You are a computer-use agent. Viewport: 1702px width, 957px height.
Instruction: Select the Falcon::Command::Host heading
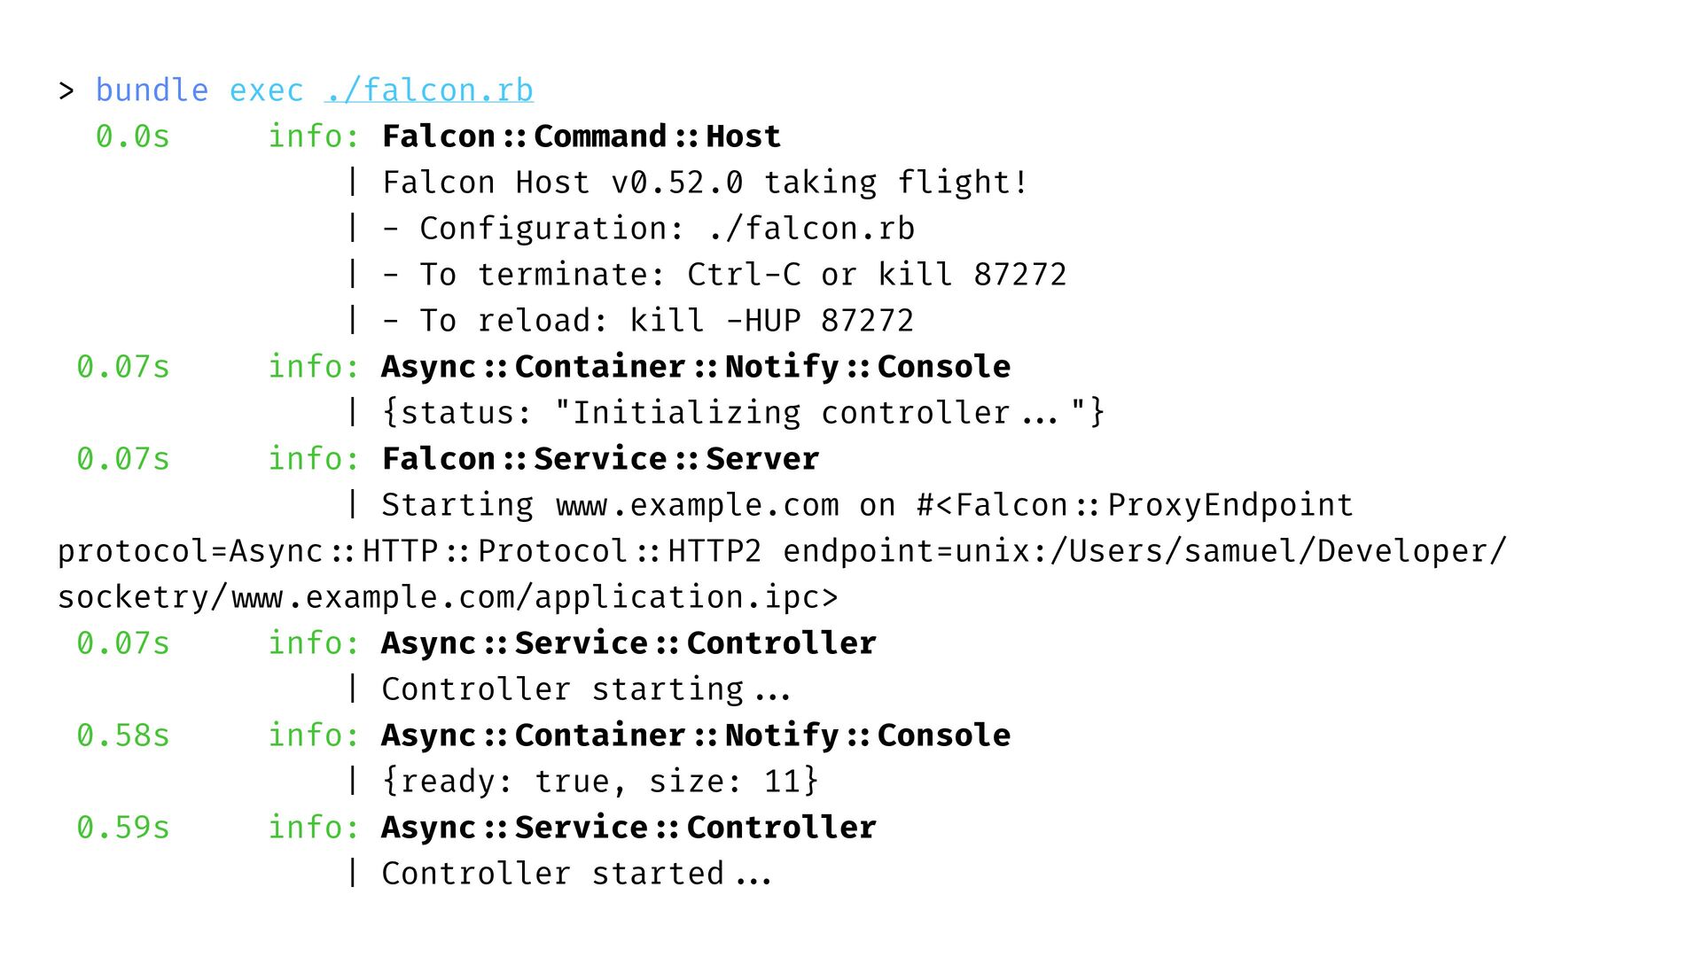coord(581,136)
